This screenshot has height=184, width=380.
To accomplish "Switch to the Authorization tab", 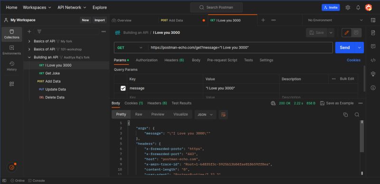I will point(146,60).
